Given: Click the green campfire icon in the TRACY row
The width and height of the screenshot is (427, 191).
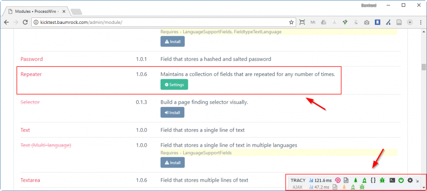Looking at the screenshot, I should [x=364, y=180].
